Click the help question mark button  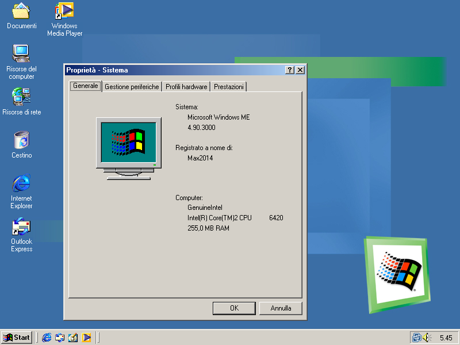[290, 70]
